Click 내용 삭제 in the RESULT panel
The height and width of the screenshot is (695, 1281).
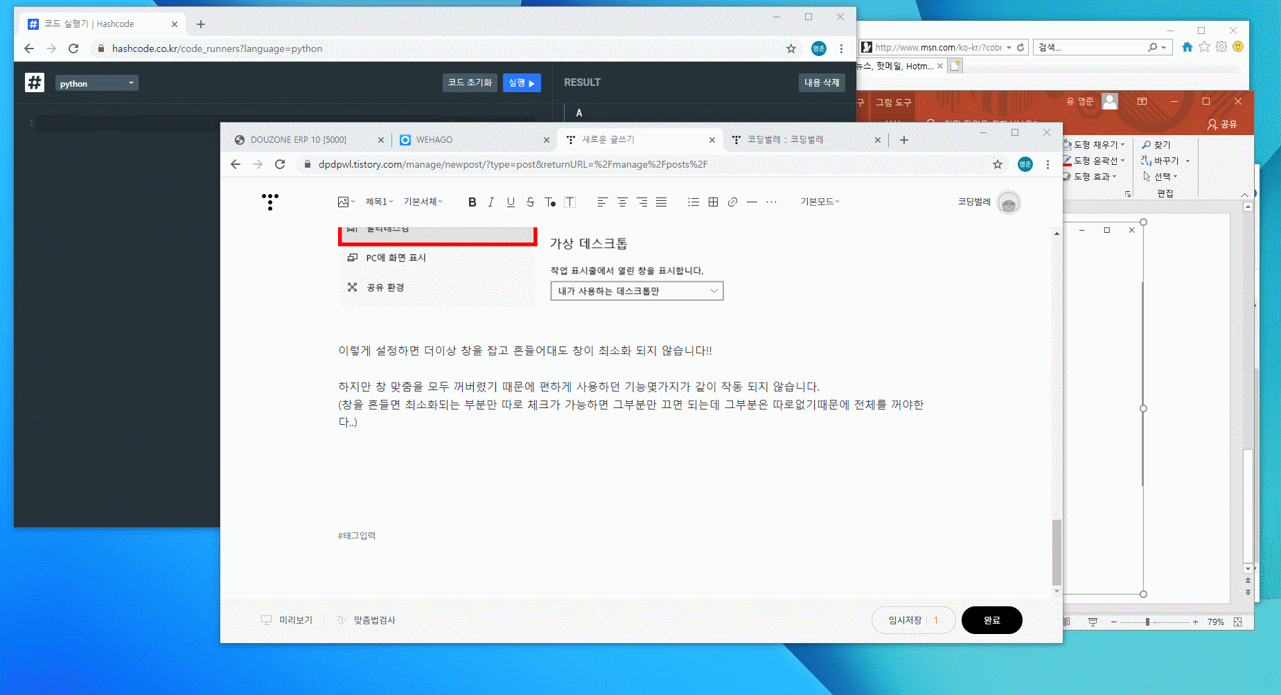coord(822,82)
